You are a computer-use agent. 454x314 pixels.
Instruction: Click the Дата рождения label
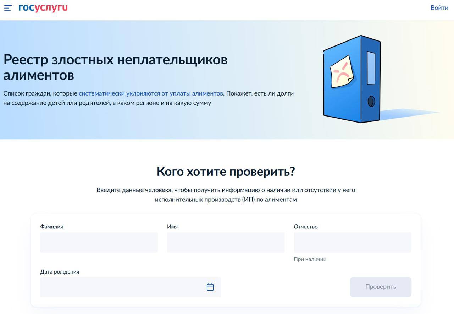(60, 272)
